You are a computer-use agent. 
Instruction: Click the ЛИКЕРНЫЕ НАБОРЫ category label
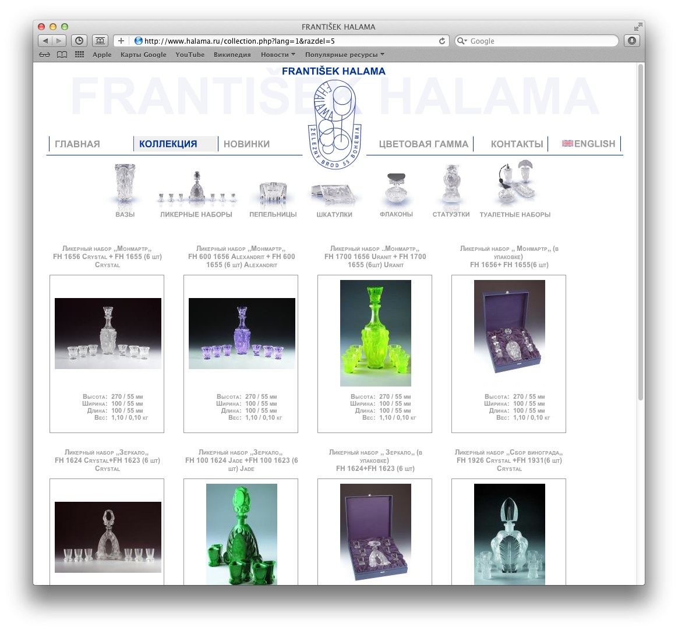pos(196,214)
